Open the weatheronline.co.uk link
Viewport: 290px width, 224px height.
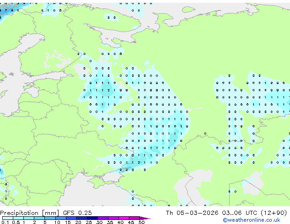[252, 220]
